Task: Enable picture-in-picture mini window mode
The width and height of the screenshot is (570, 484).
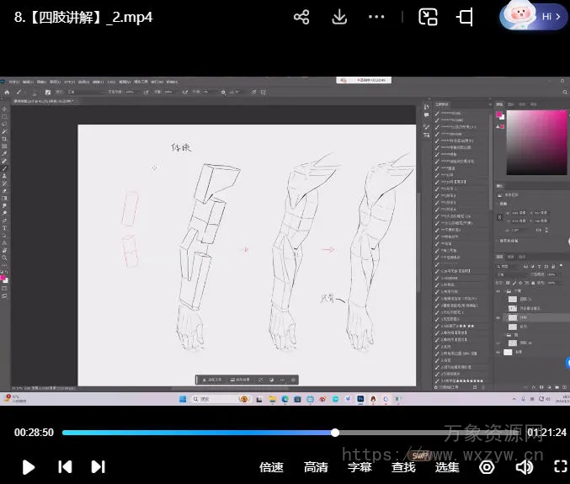Action: point(429,17)
